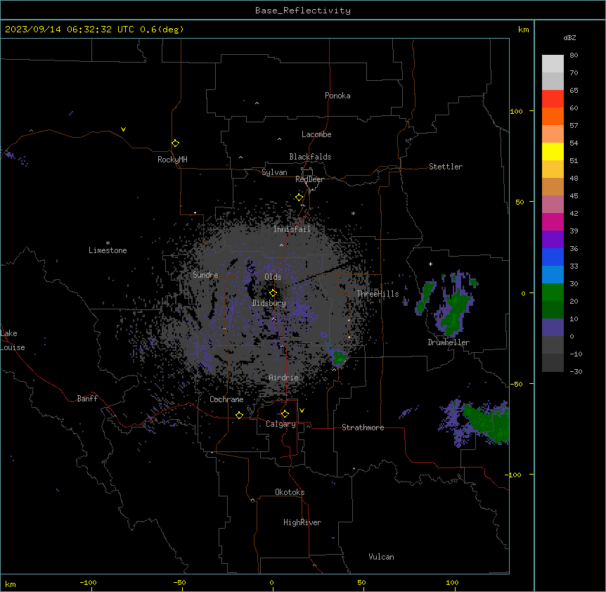Click the 45 value on the dBZ legend
The width and height of the screenshot is (606, 592).
(574, 195)
